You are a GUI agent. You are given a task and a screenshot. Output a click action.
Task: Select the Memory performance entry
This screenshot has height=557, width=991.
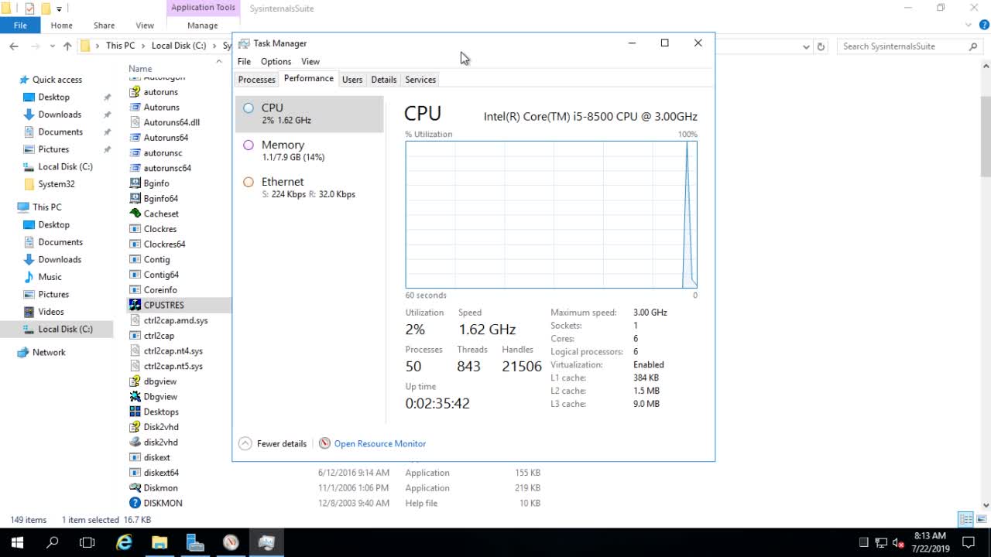(309, 151)
